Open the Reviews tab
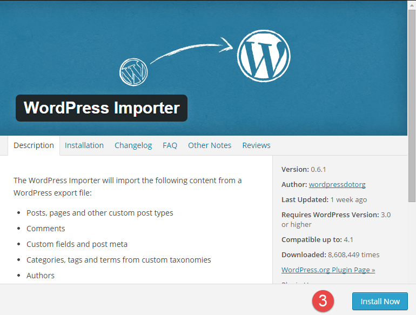The width and height of the screenshot is (416, 315). click(x=256, y=145)
